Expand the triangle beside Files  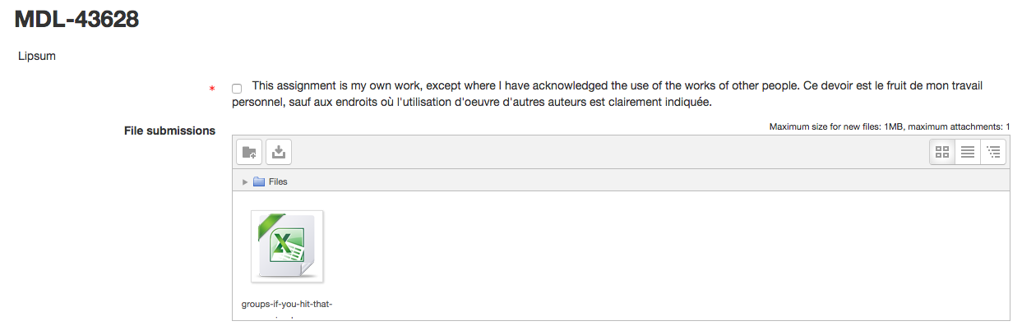point(245,181)
